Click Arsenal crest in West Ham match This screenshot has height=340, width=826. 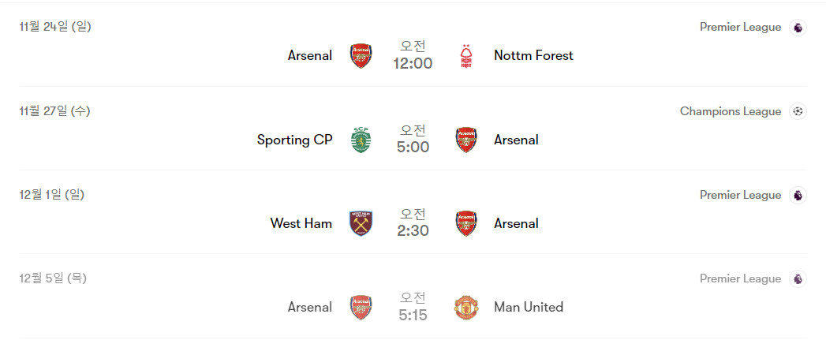point(466,224)
